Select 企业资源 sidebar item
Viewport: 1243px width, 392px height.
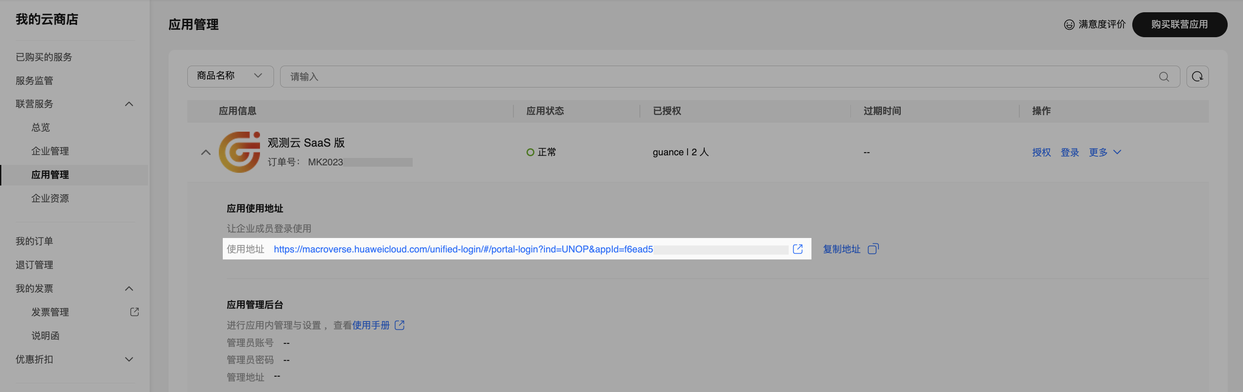coord(50,198)
